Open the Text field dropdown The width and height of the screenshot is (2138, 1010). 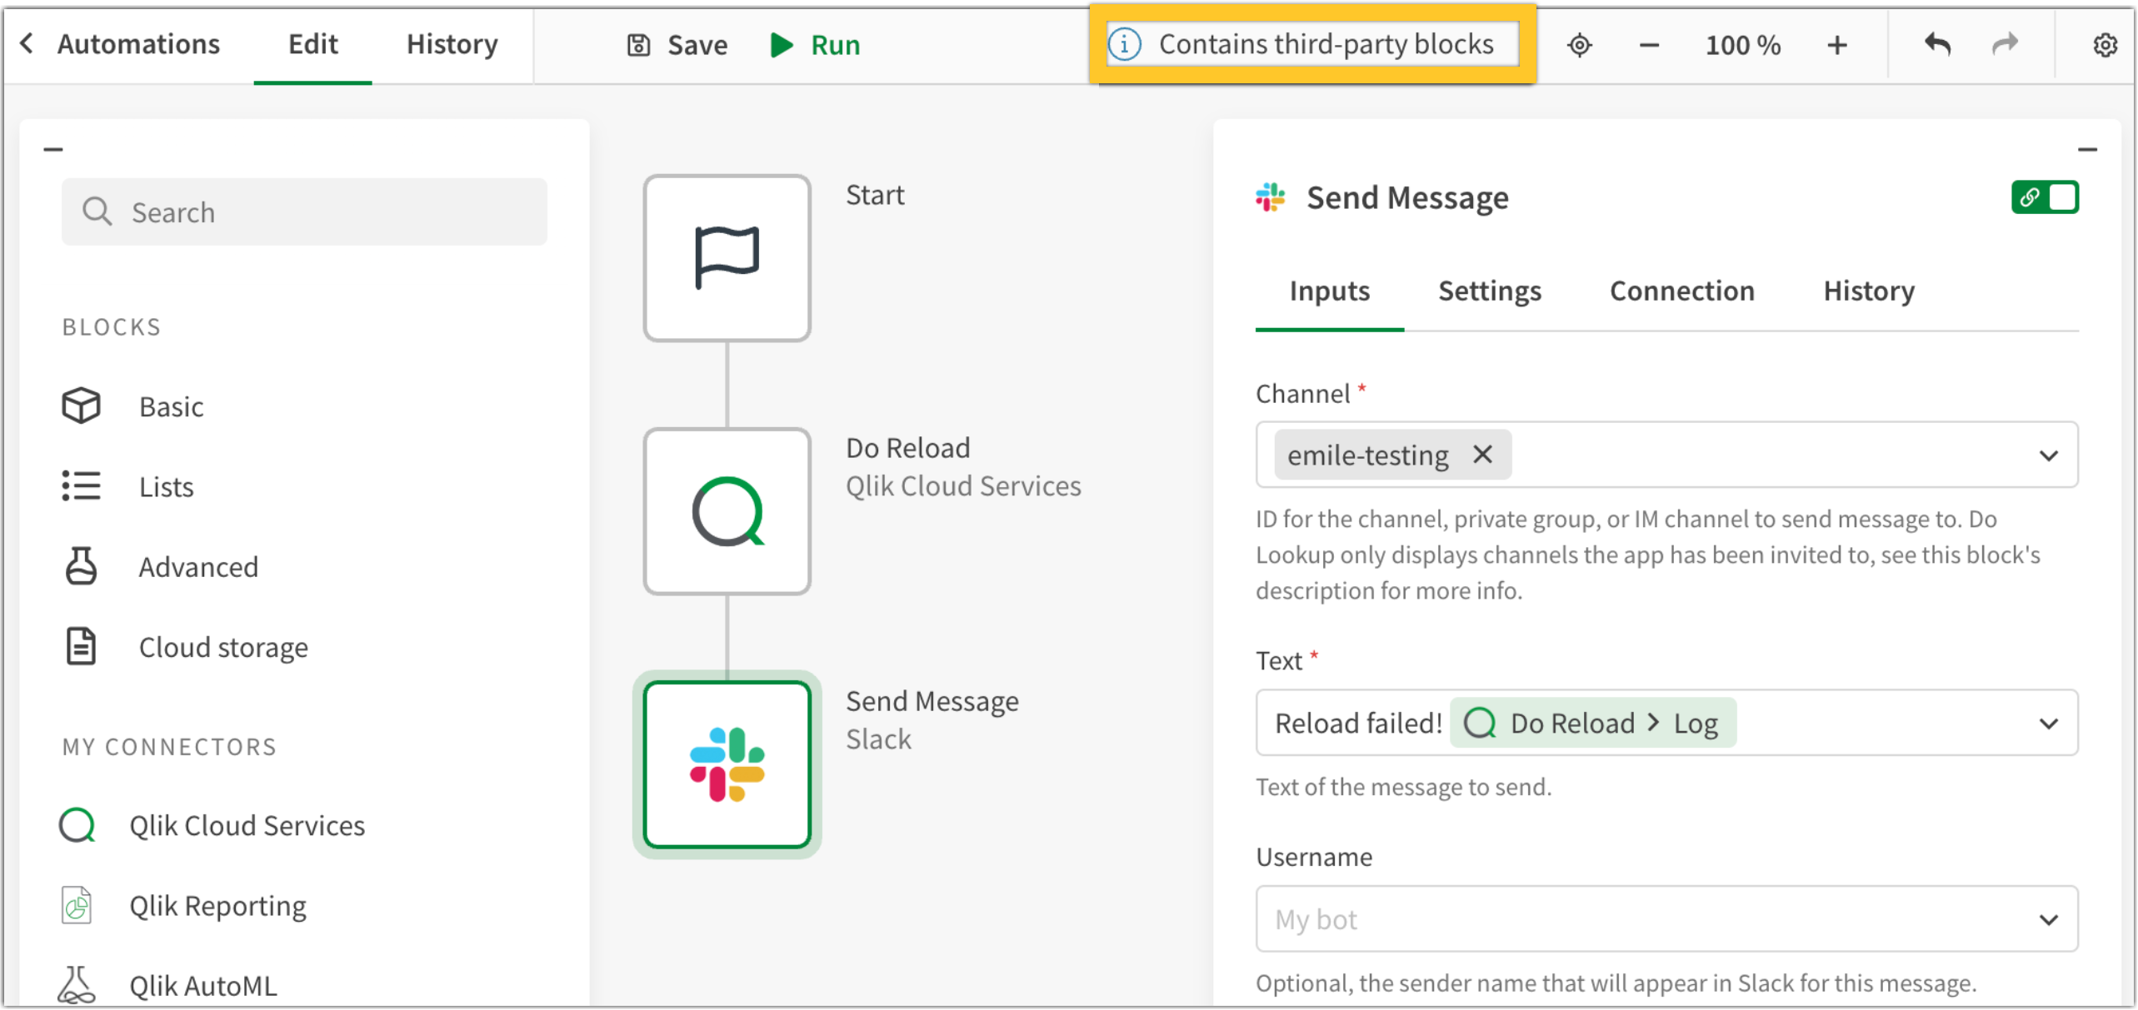pos(2048,723)
